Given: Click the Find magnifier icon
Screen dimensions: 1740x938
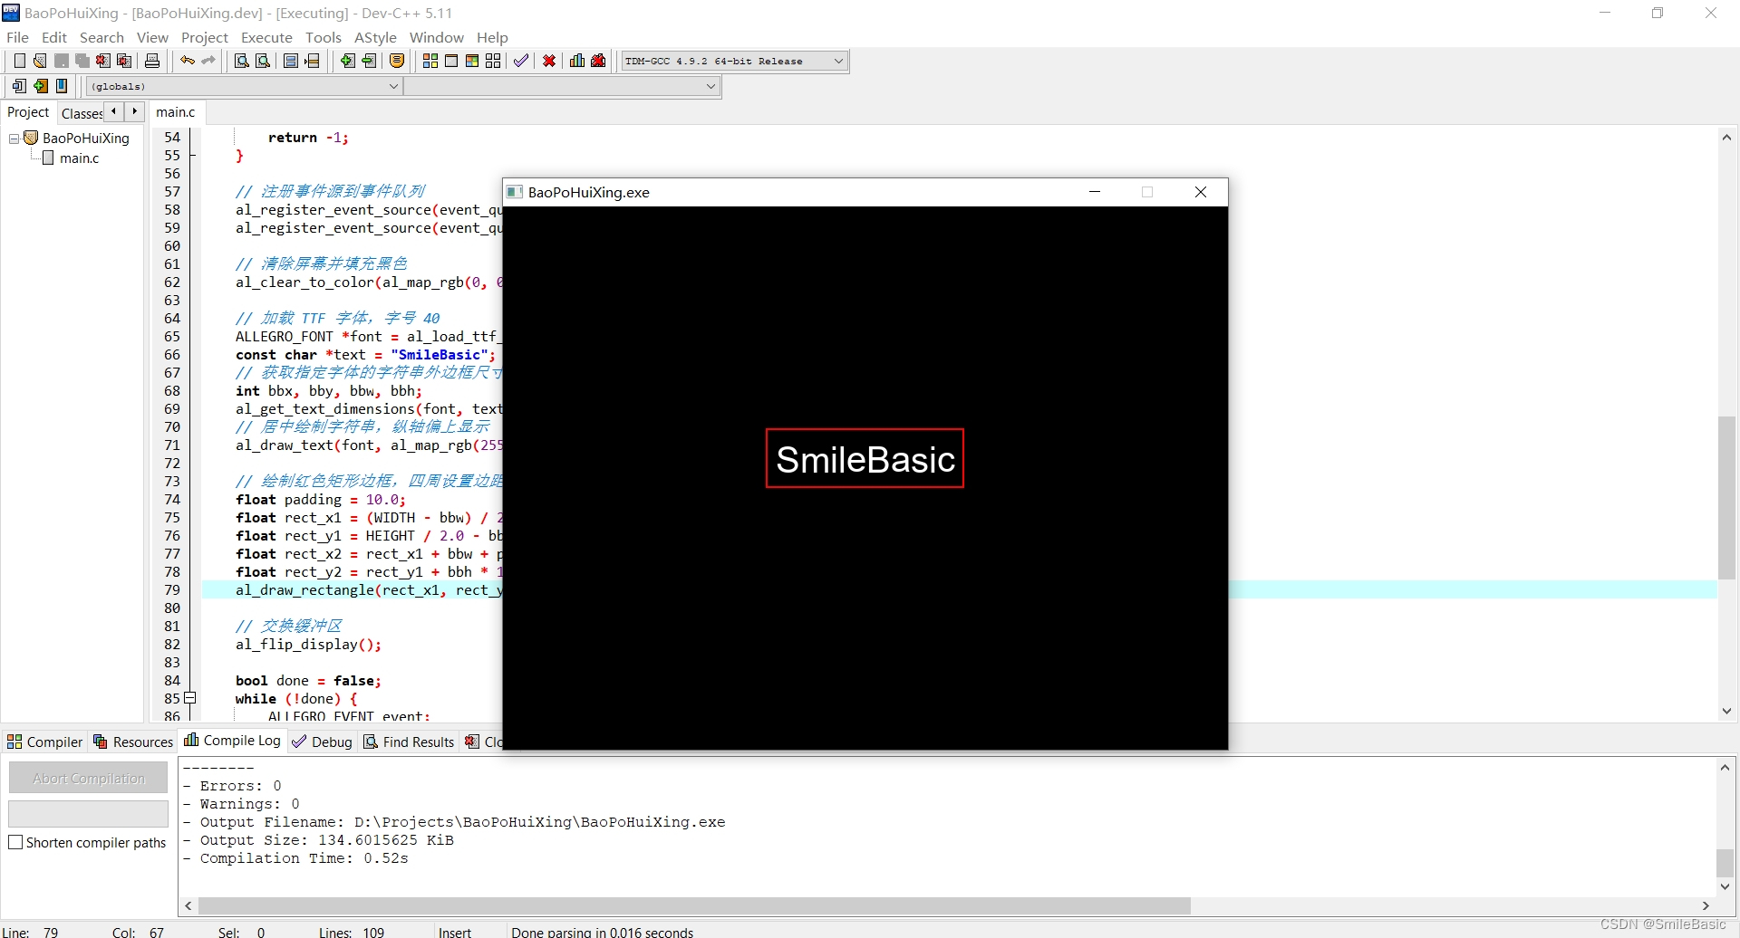Looking at the screenshot, I should click(242, 61).
